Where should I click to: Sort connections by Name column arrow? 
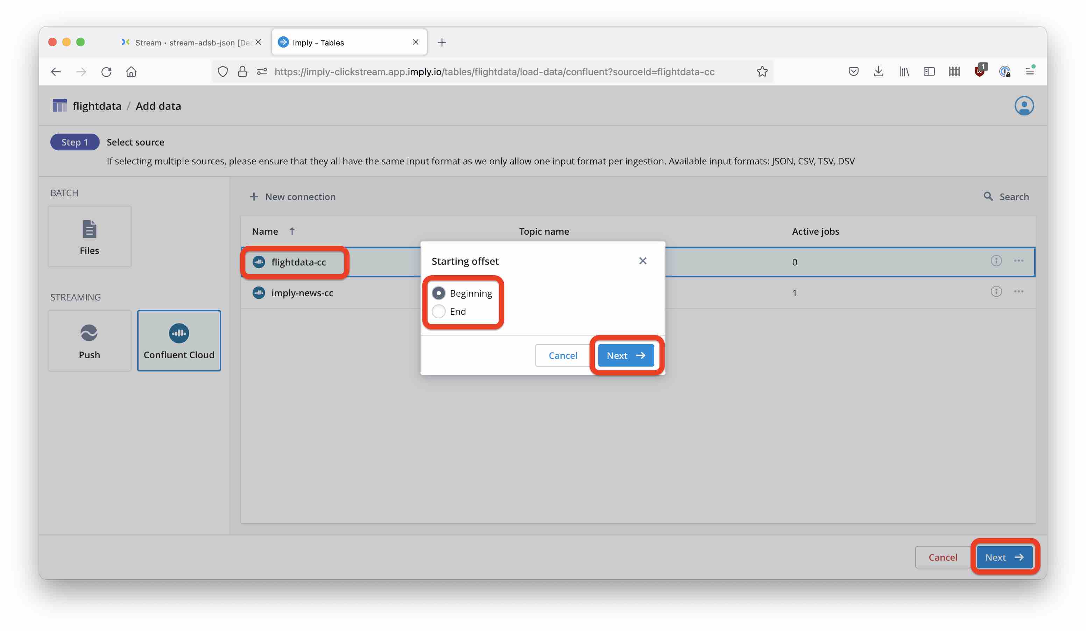[x=292, y=231]
